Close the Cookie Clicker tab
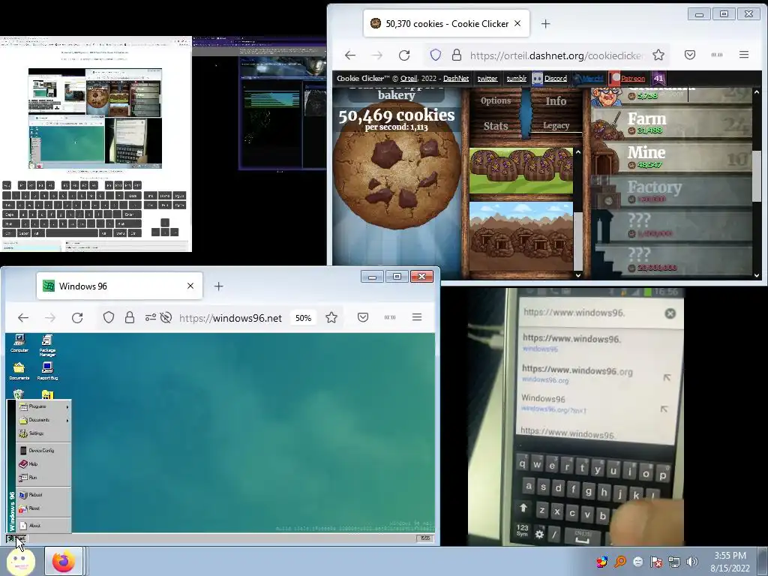768x576 pixels. (517, 23)
